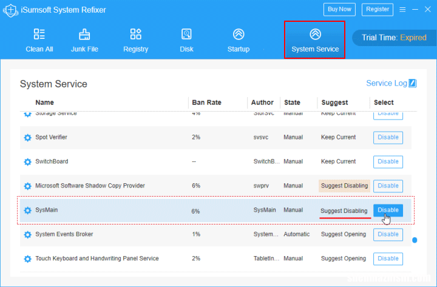Click the 'swprv' author cell
This screenshot has height=287, width=437.
click(261, 186)
